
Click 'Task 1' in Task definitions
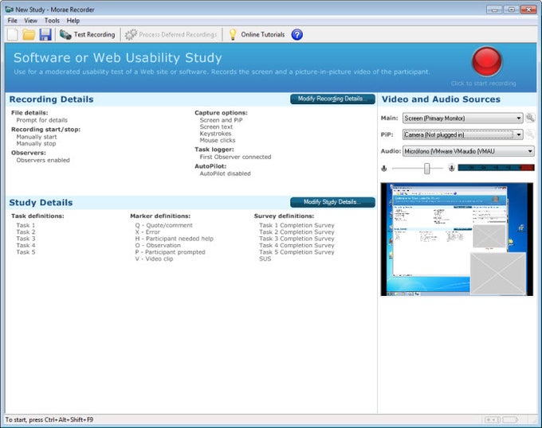click(26, 225)
